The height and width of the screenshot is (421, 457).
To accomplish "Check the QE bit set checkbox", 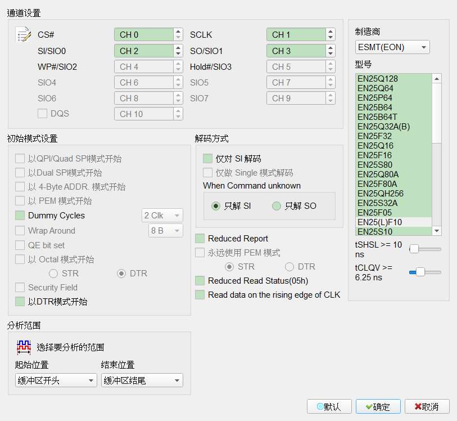I will (20, 245).
